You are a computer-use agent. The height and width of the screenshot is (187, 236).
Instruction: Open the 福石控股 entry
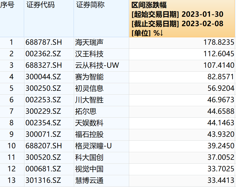click(89, 134)
